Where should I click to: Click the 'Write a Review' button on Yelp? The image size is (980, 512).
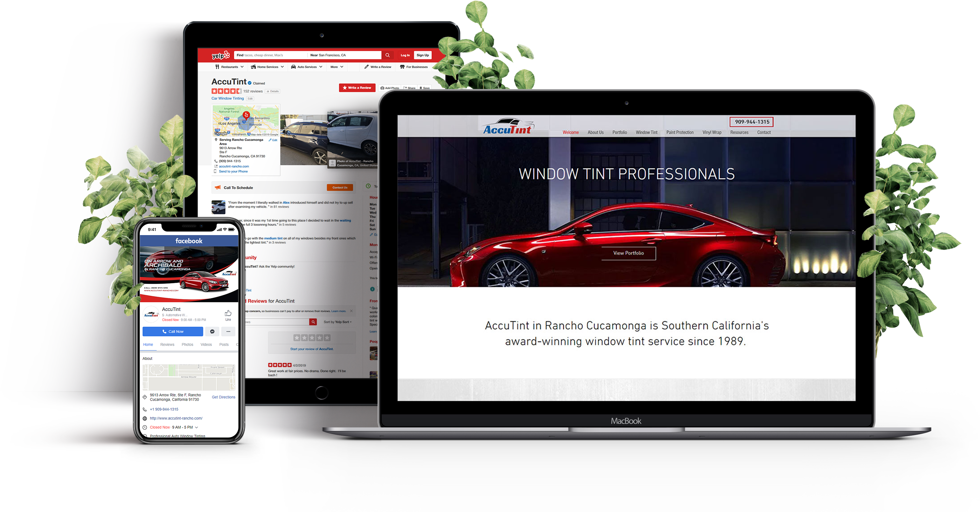point(355,87)
